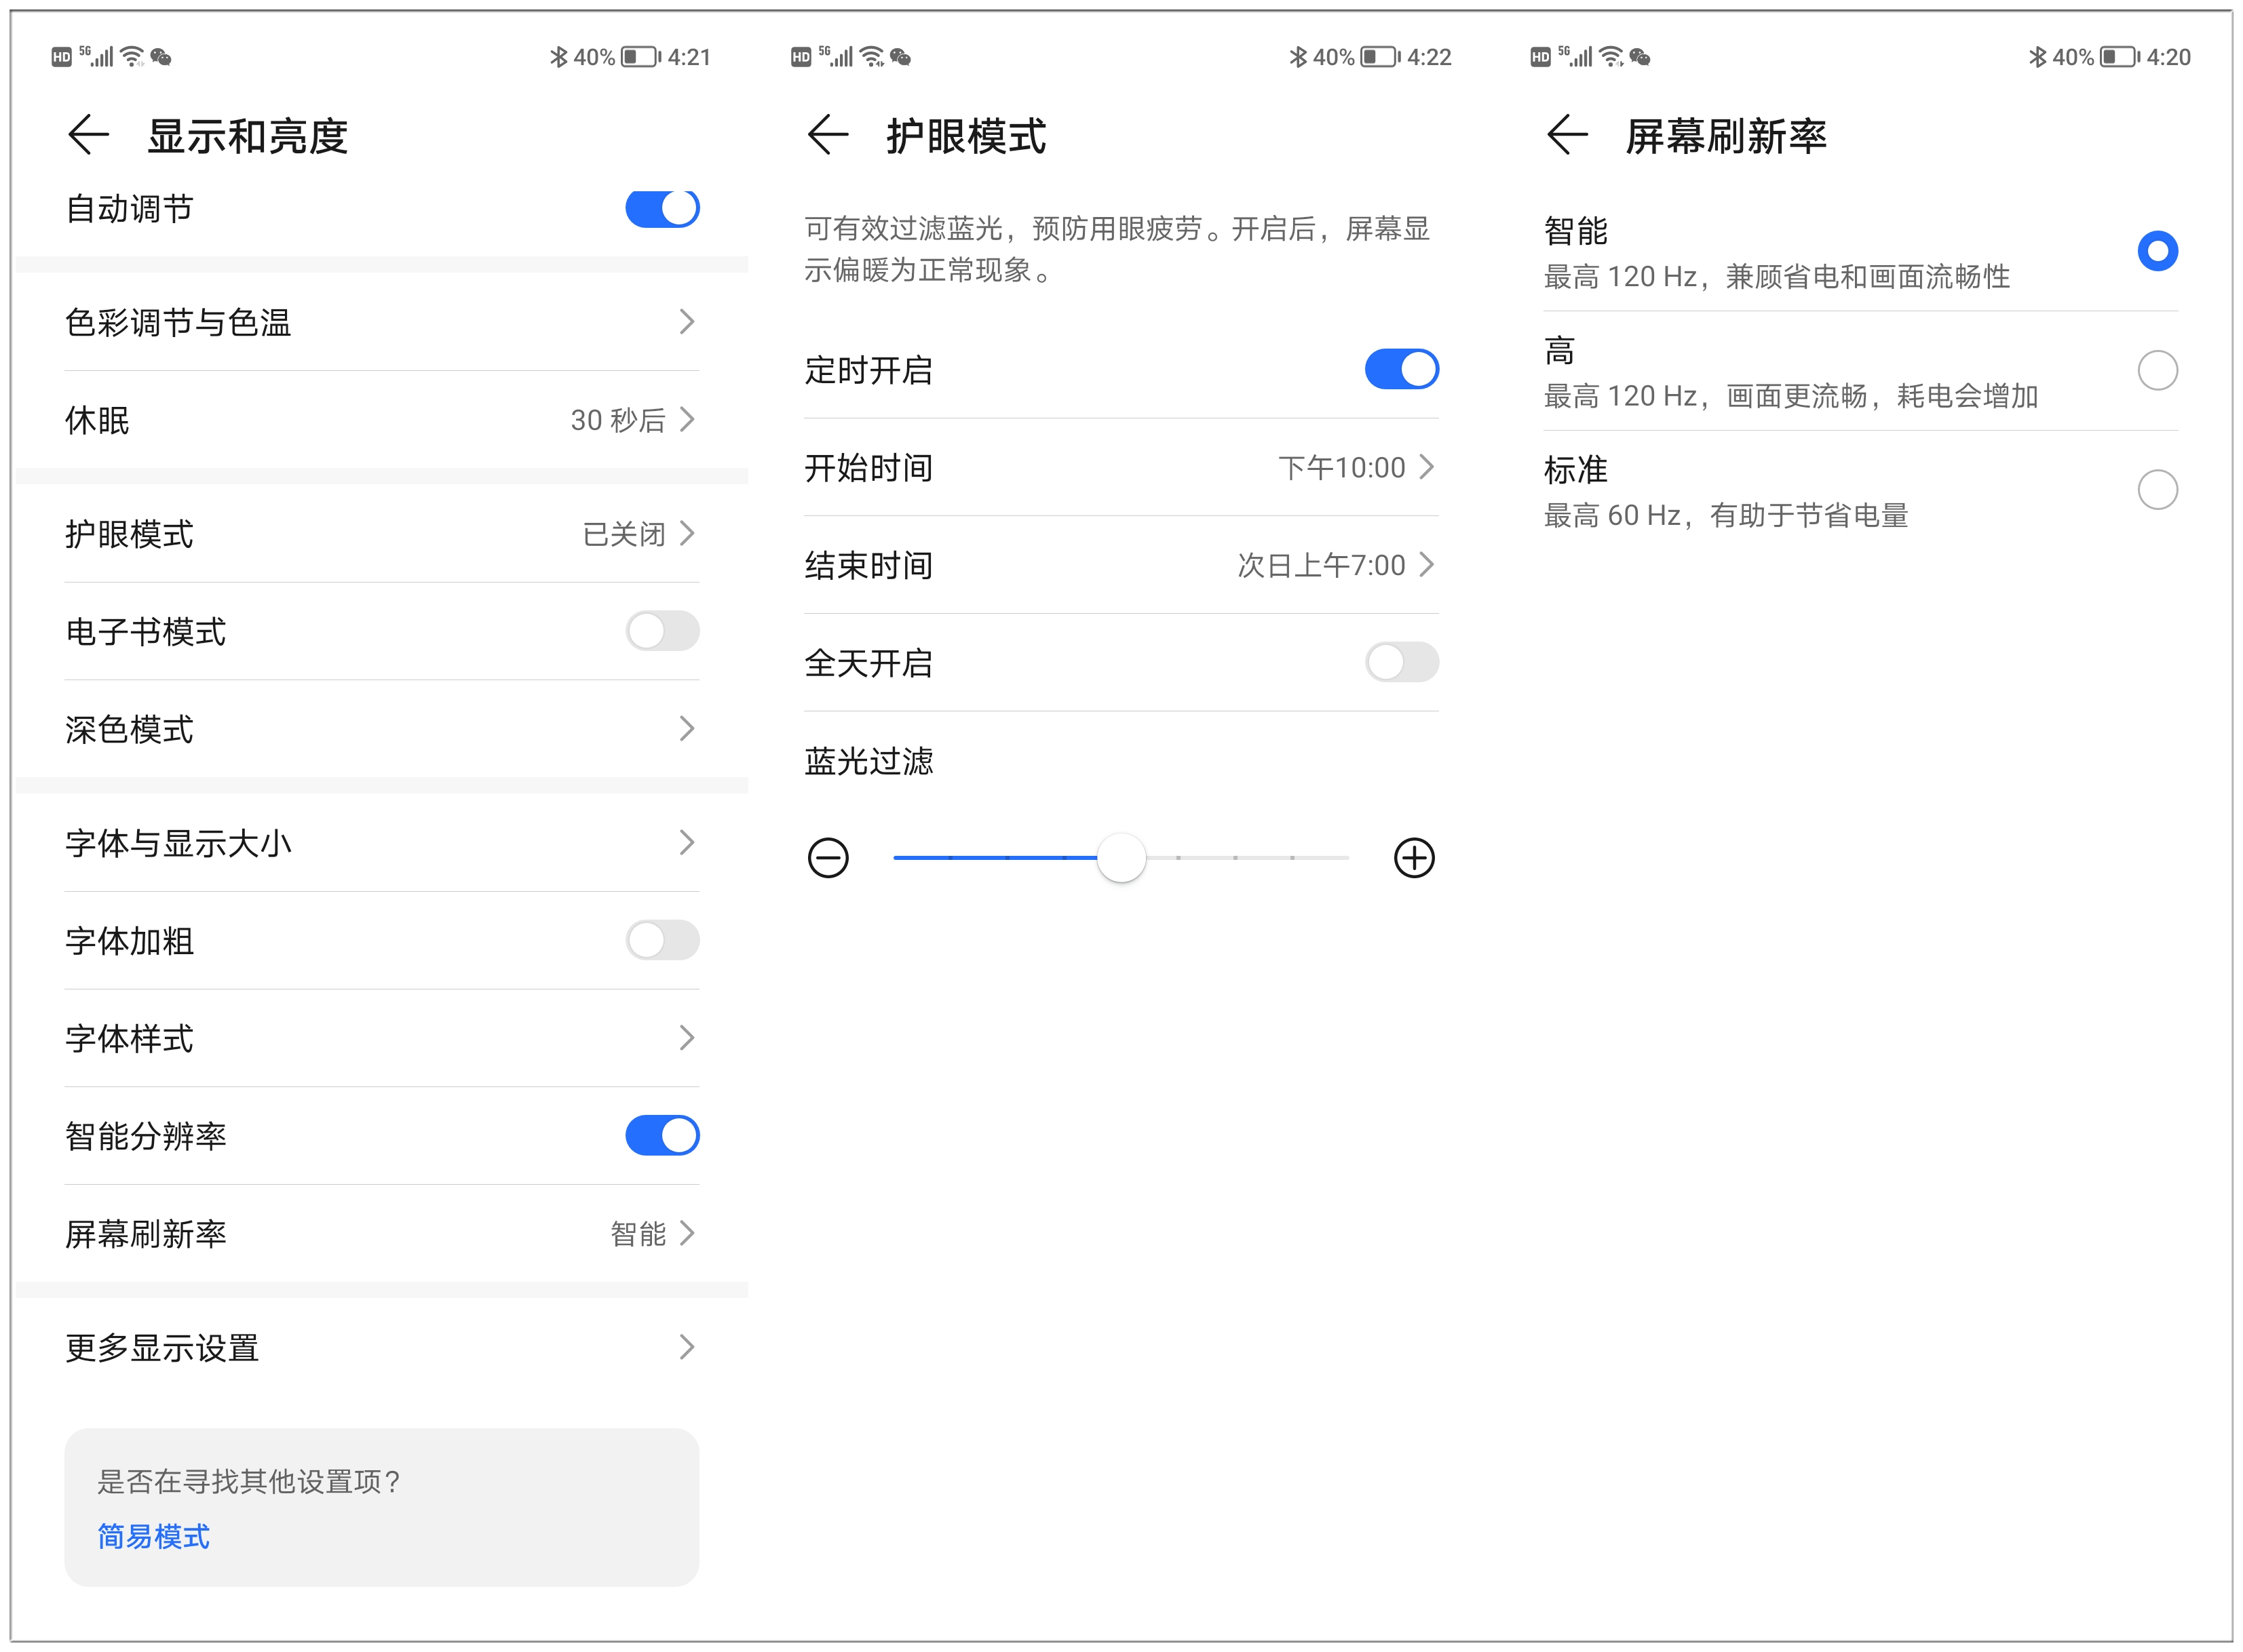This screenshot has width=2243, height=1652.
Task: Change 开始时间 from 下午10:00
Action: [x=1121, y=467]
